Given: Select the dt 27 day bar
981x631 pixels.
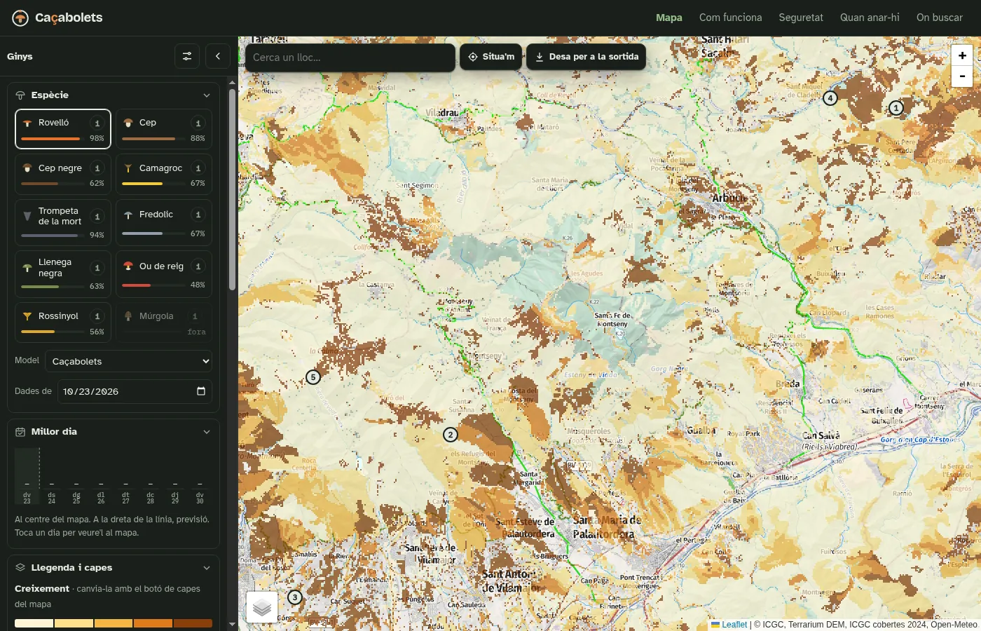Looking at the screenshot, I should (125, 476).
